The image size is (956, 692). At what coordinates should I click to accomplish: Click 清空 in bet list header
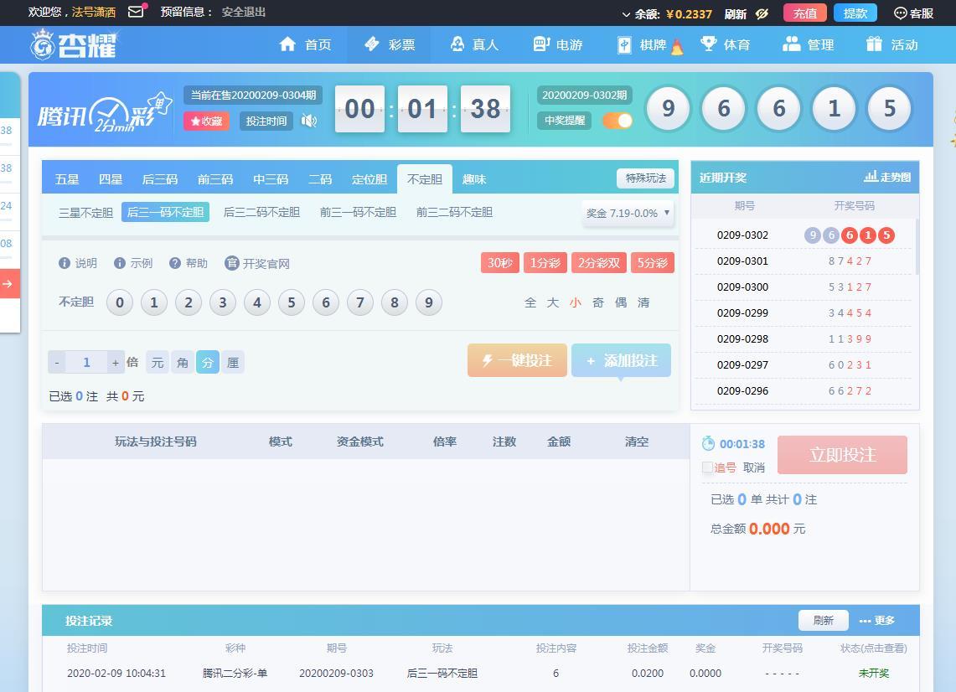pos(637,442)
